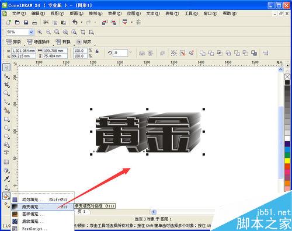Open the 编辑 menu
The width and height of the screenshot is (292, 231).
pyautogui.click(x=38, y=13)
